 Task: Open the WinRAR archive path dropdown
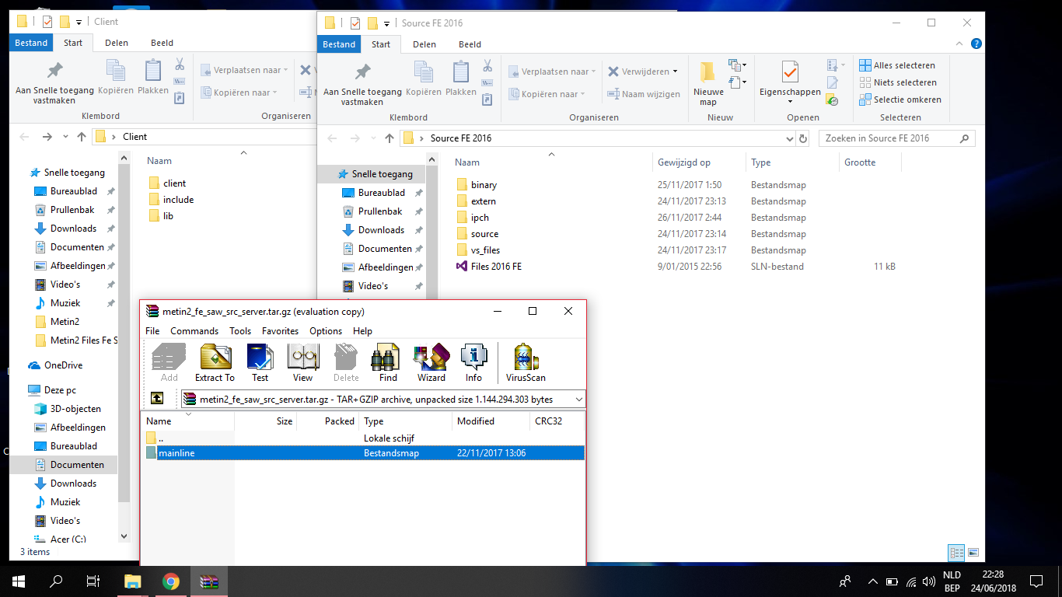point(578,400)
